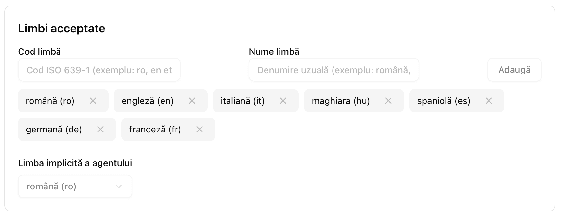This screenshot has width=561, height=217.
Task: Remove the spaniolă (es) language chip
Action: coord(489,101)
